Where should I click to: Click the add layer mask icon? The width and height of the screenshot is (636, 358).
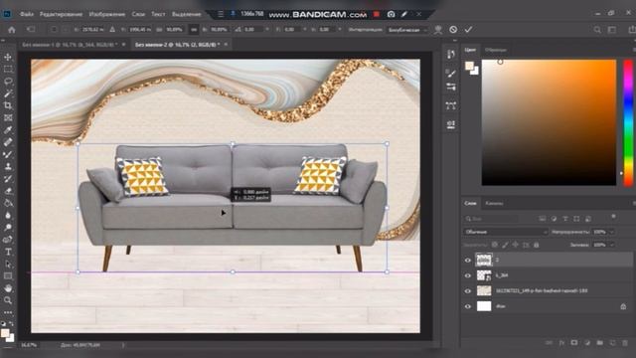click(574, 343)
